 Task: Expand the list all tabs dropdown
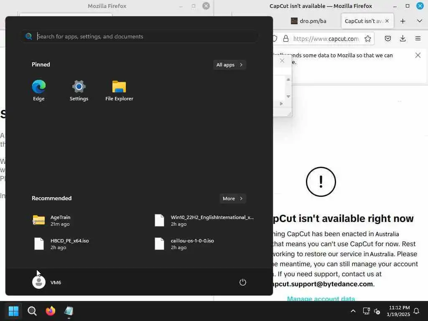420,21
